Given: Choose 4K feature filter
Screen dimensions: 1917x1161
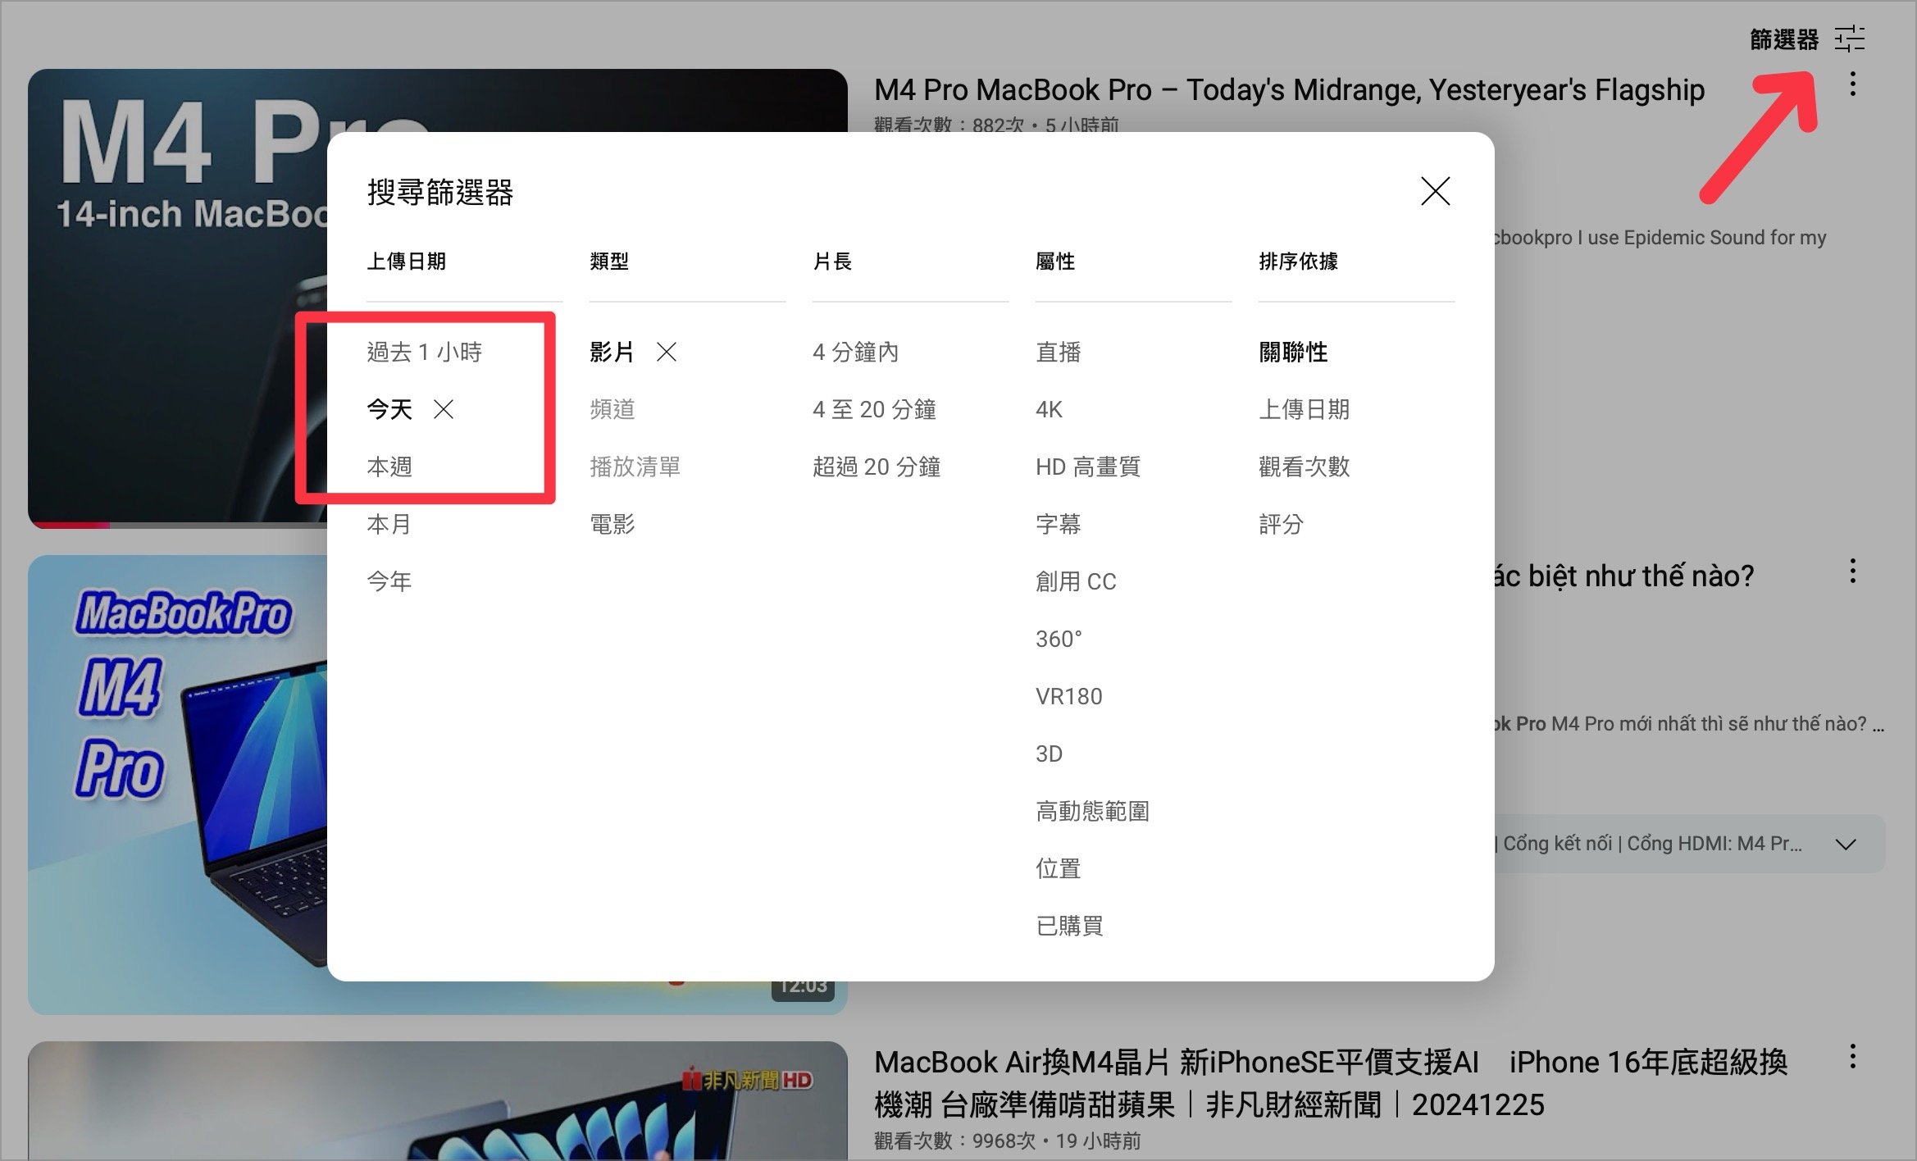Looking at the screenshot, I should click(1049, 409).
